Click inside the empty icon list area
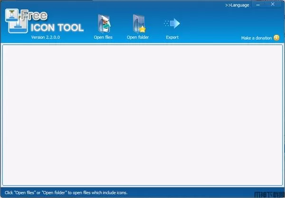The image size is (285, 198). pyautogui.click(x=142, y=115)
